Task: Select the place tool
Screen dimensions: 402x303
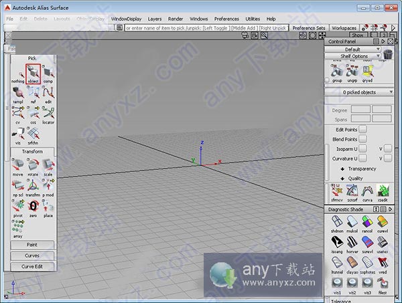Action: pos(48,208)
